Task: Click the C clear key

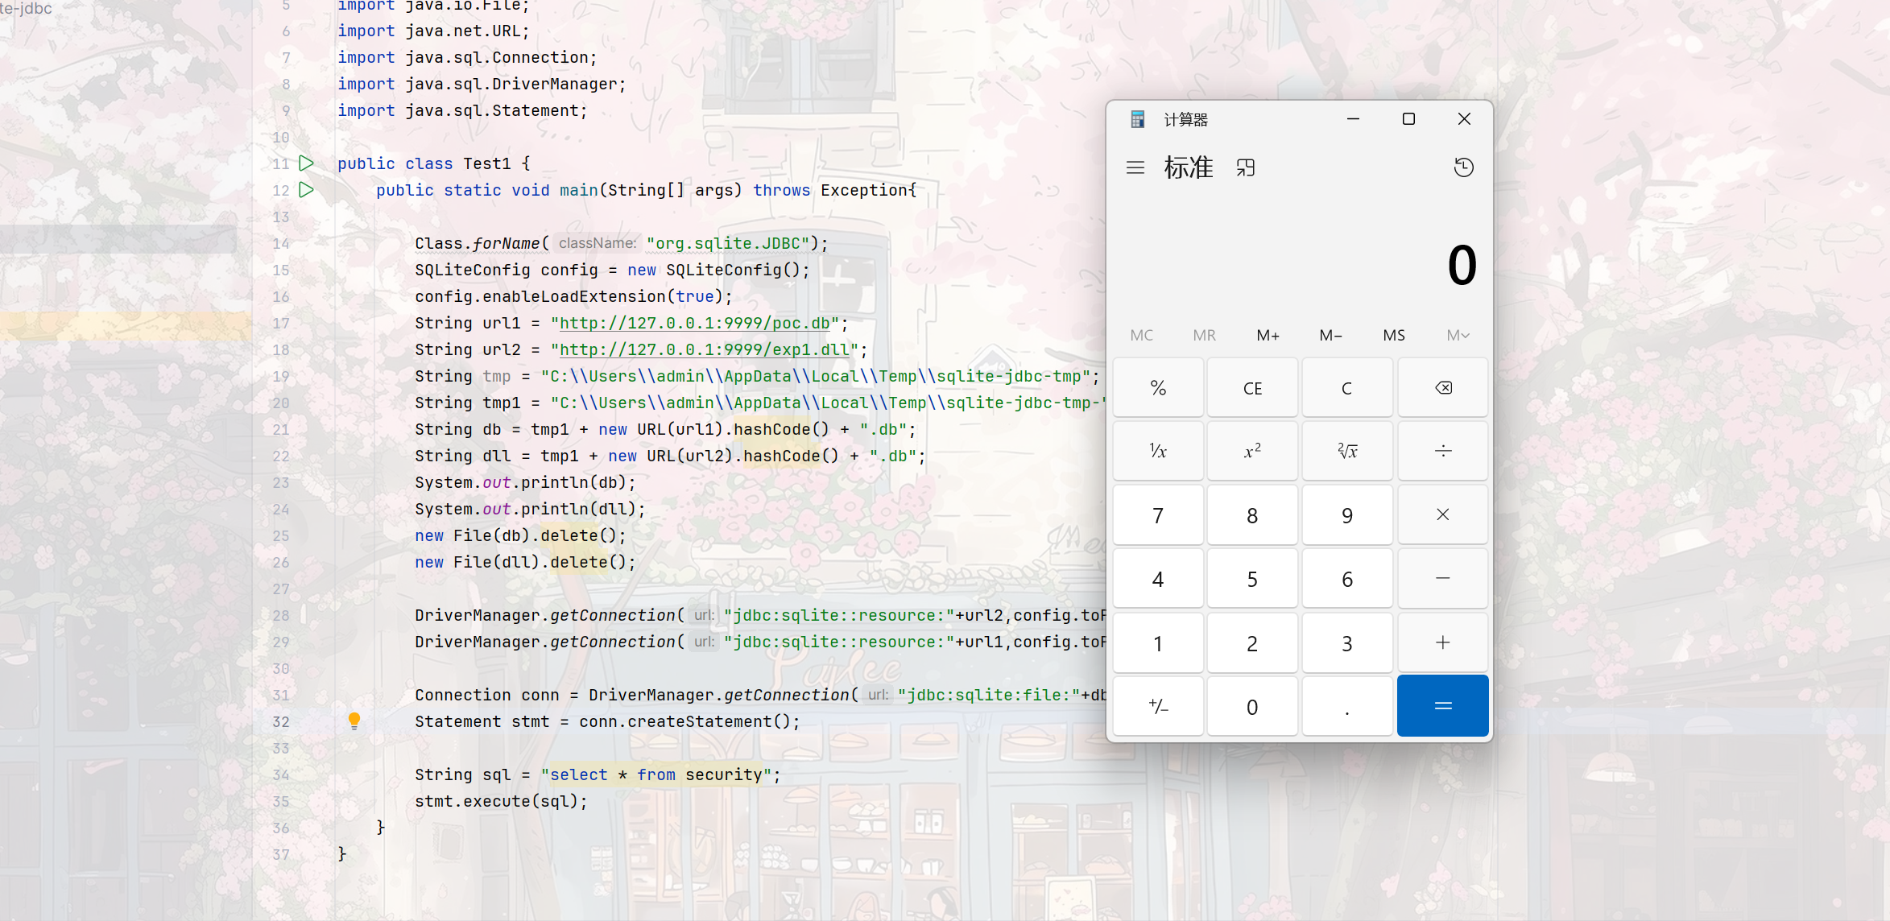Action: click(1347, 388)
